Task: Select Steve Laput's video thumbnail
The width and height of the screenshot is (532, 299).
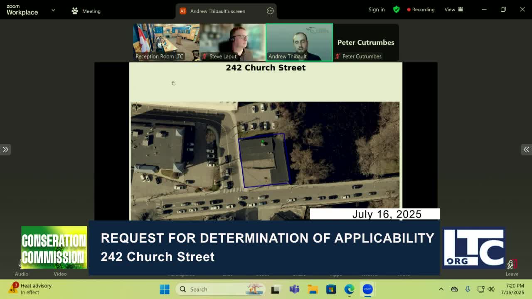Action: [x=233, y=42]
